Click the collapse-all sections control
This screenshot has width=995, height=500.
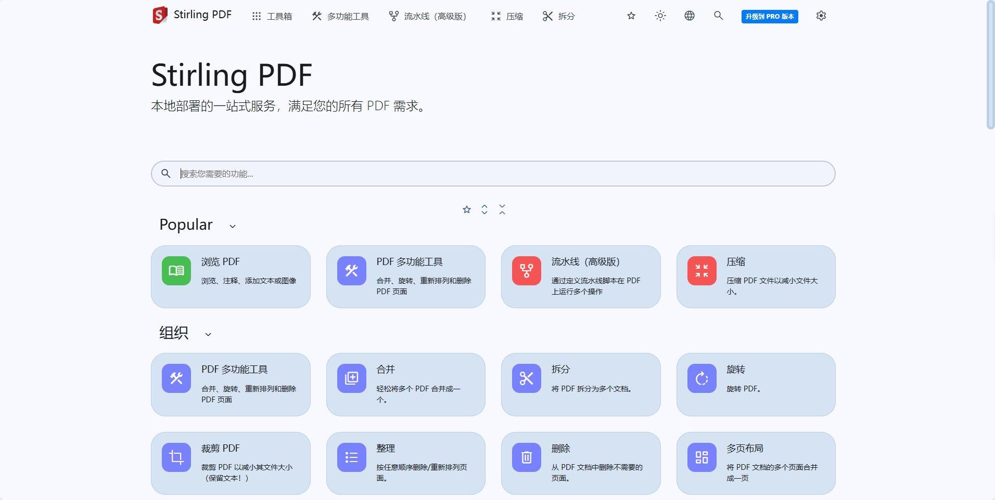pos(502,209)
